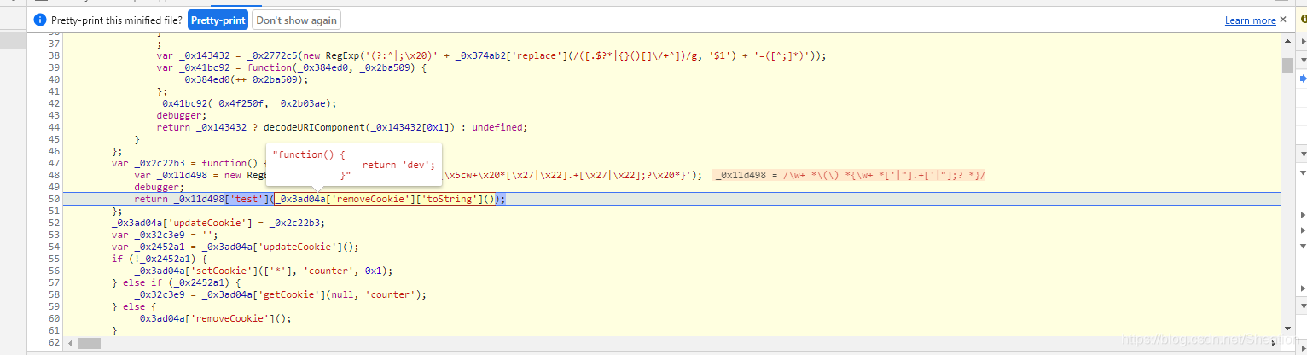Click the vertical scrollbar thumb of code editor
This screenshot has height=355, width=1307.
coord(1287,67)
